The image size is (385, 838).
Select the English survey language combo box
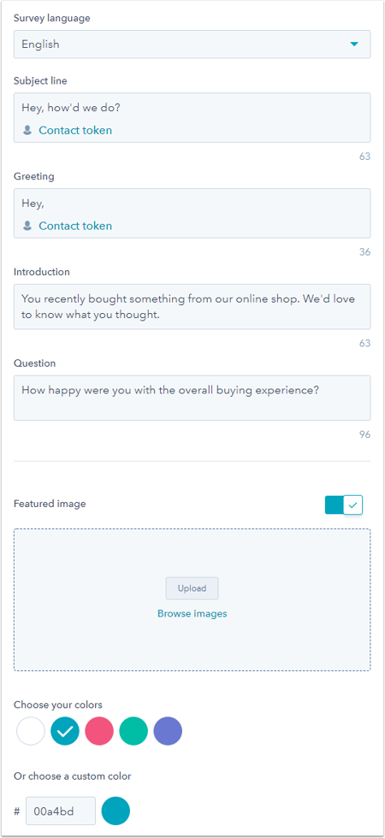192,44
